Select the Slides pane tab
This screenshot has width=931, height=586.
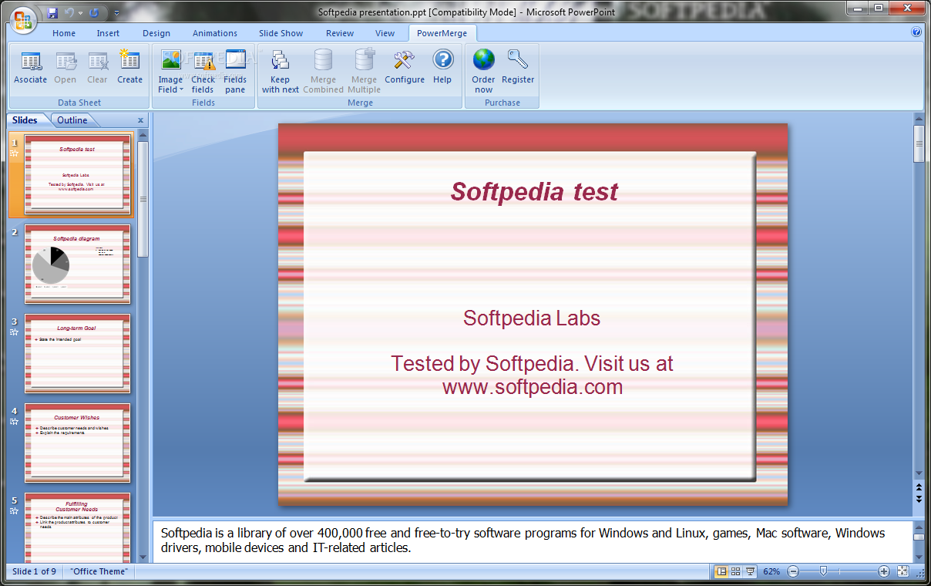(25, 120)
